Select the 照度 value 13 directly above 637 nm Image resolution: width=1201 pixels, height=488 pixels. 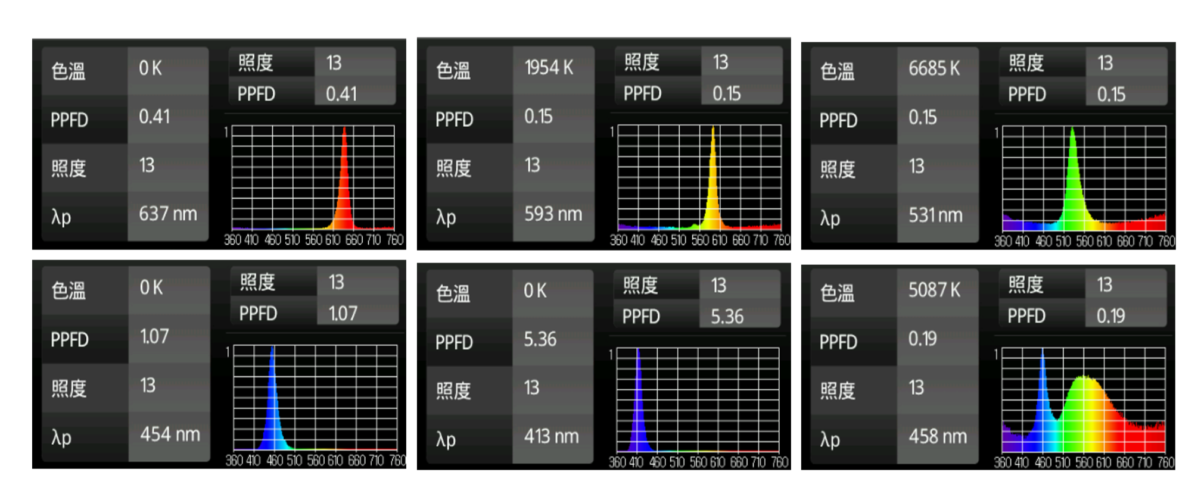click(x=147, y=165)
